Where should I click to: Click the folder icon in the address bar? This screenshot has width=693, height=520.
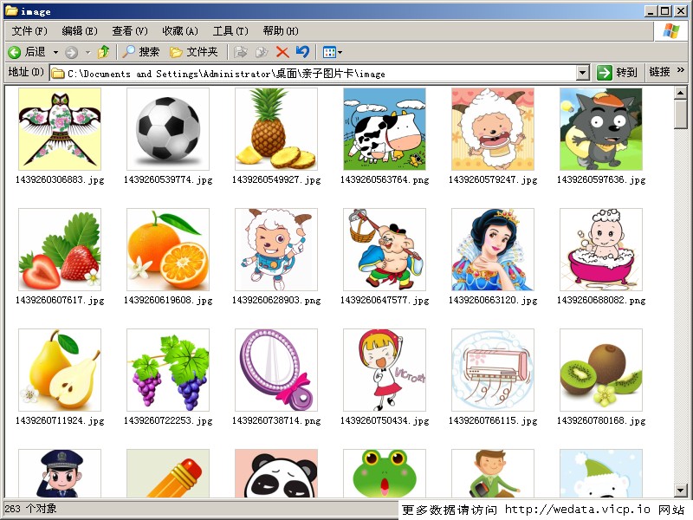pyautogui.click(x=57, y=74)
